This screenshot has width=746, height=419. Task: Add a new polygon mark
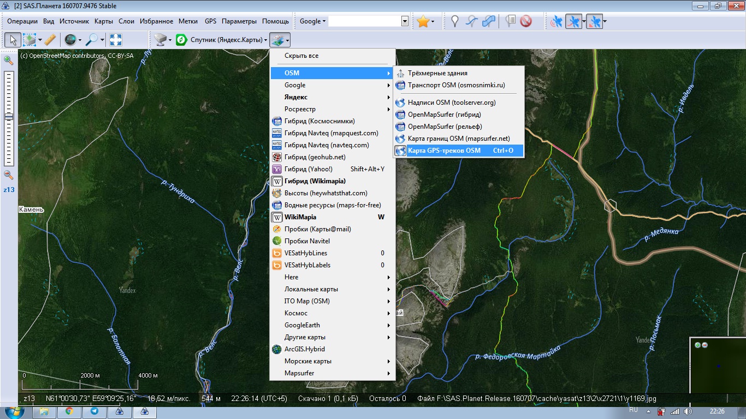pos(489,22)
